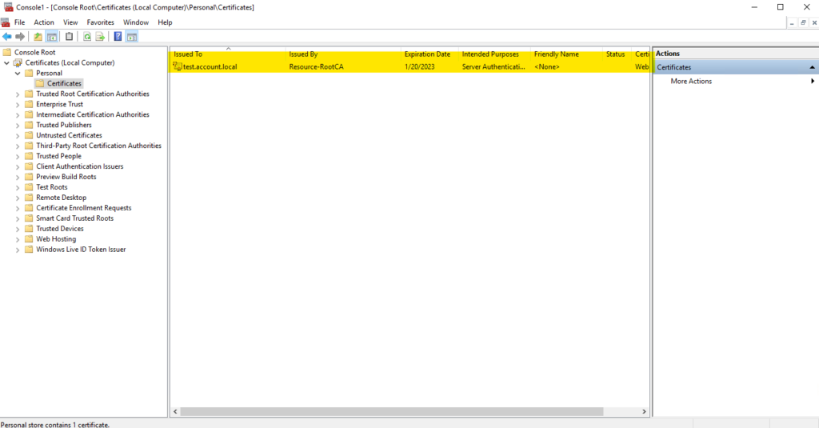The image size is (819, 428).
Task: Select Certificate Enrollment Requests folder
Action: coord(83,208)
